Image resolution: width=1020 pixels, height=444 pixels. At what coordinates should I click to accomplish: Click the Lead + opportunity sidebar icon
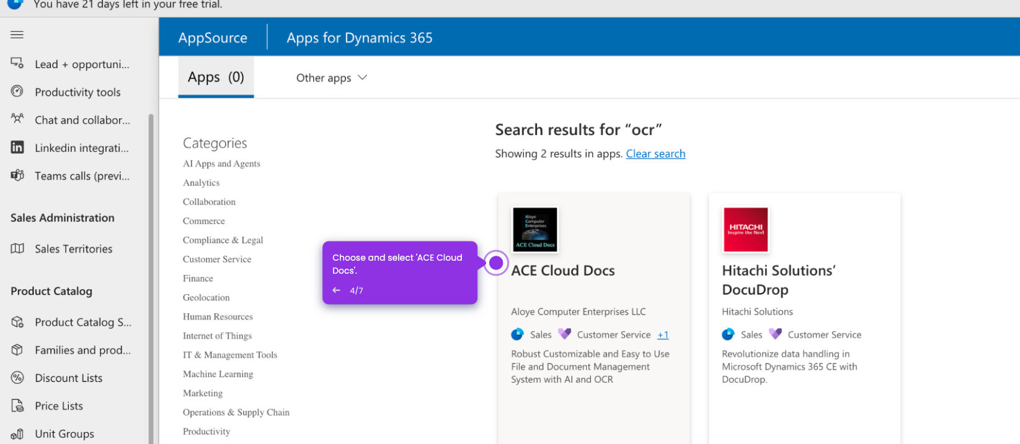point(17,63)
